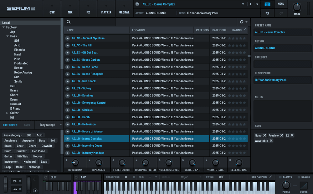Image resolution: width=313 pixels, height=194 pixels.
Task: Preview AS_BS - Reese Carbon preset
Action: [x=68, y=60]
